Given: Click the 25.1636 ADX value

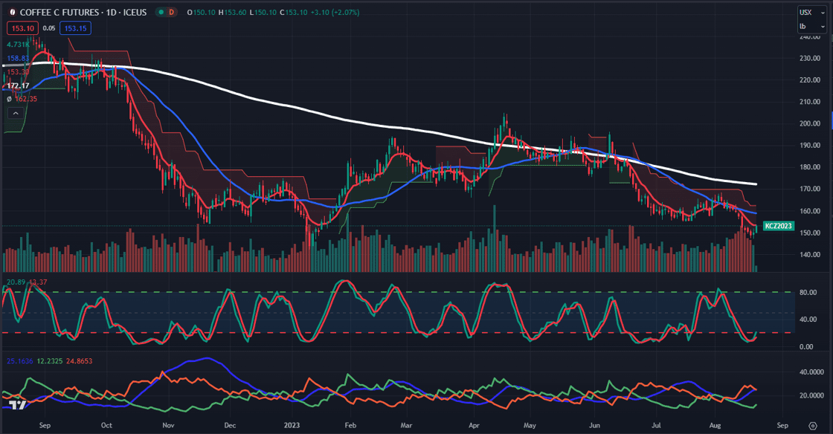Looking at the screenshot, I should pyautogui.click(x=19, y=360).
